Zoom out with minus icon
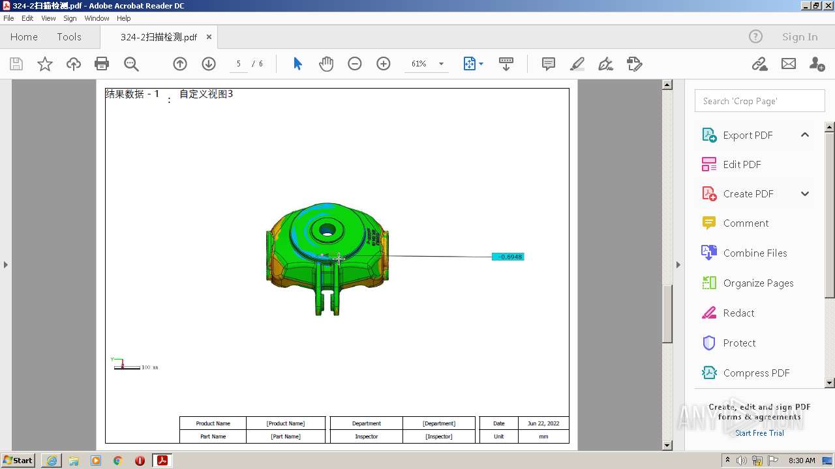This screenshot has width=835, height=469. [355, 64]
